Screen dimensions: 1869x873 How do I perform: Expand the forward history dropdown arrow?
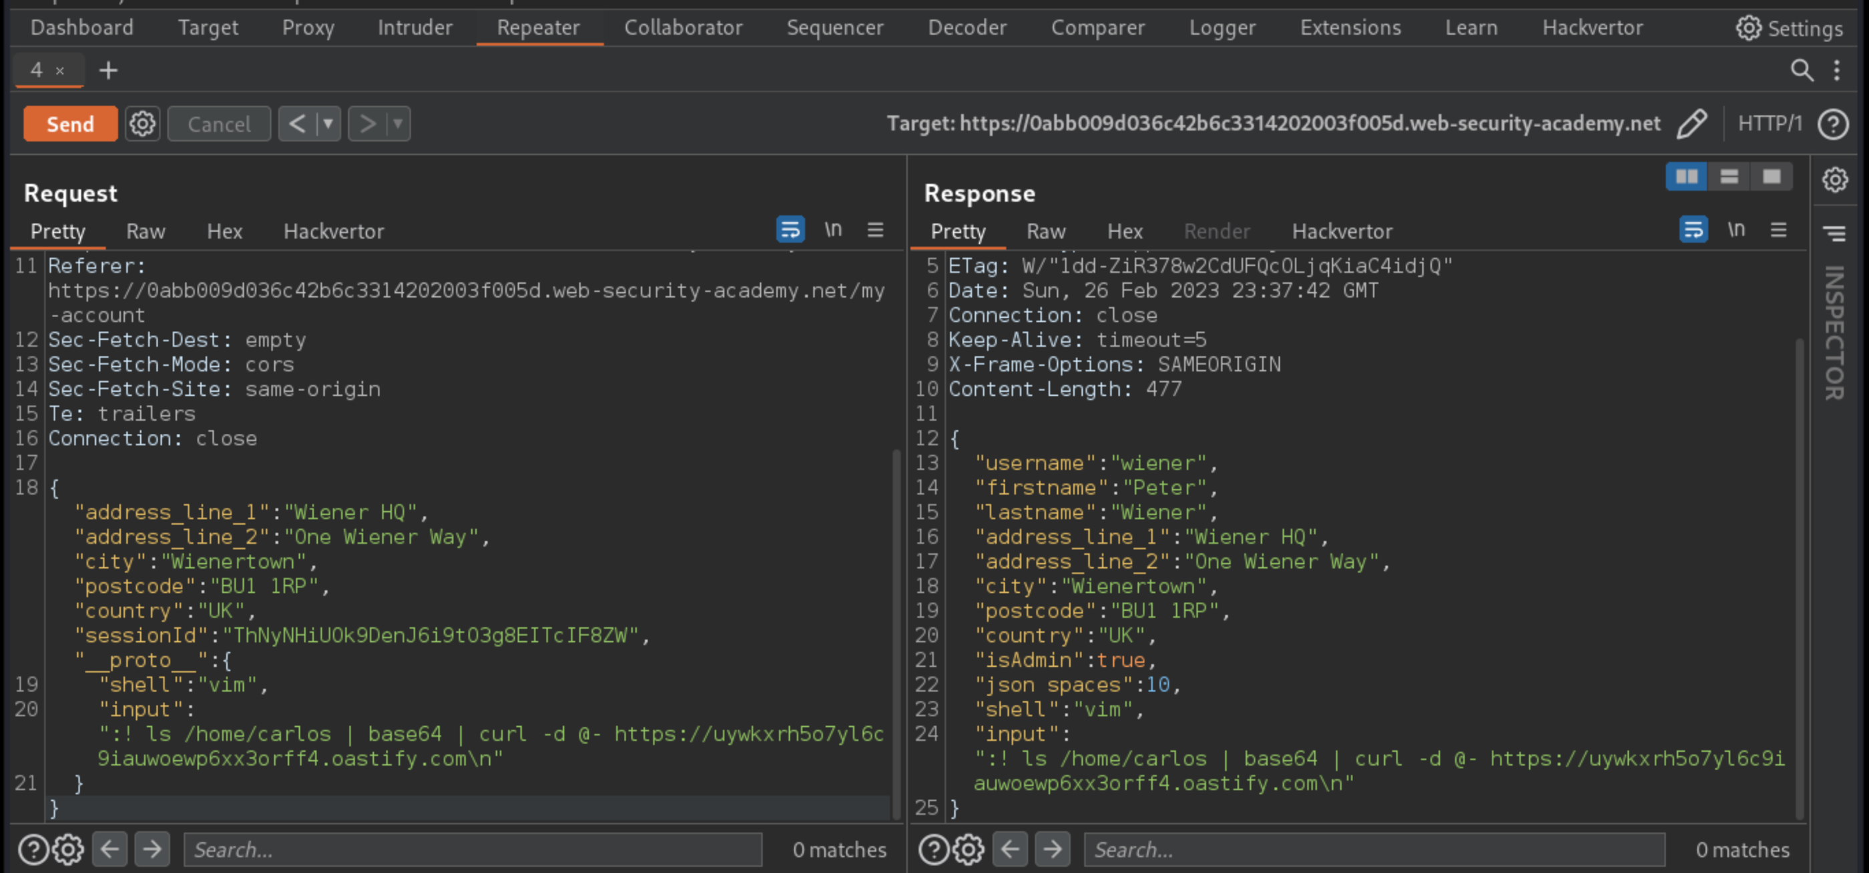click(398, 123)
